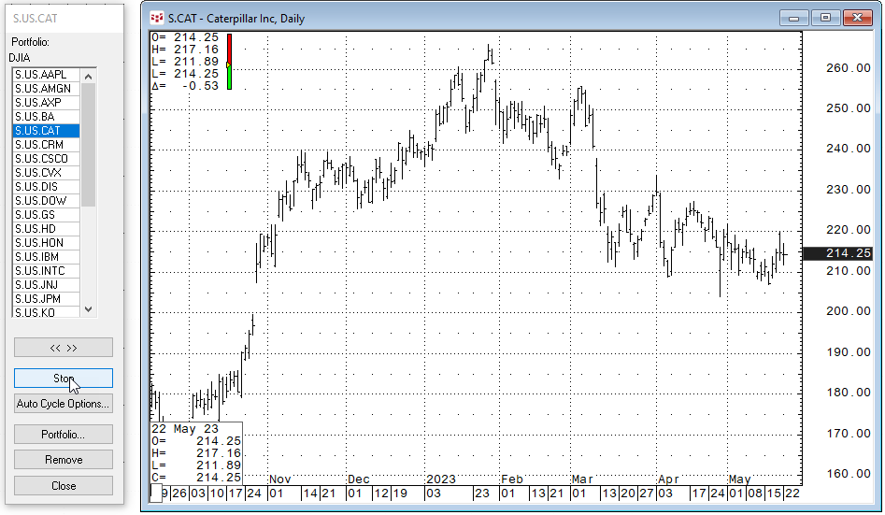Click the red-green range indicator bar
This screenshot has width=885, height=515.
[229, 62]
